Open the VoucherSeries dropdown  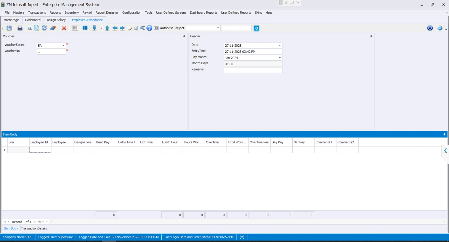[63, 45]
